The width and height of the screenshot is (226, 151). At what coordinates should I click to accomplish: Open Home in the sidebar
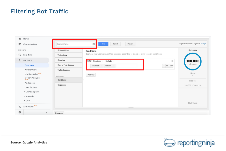(26, 39)
